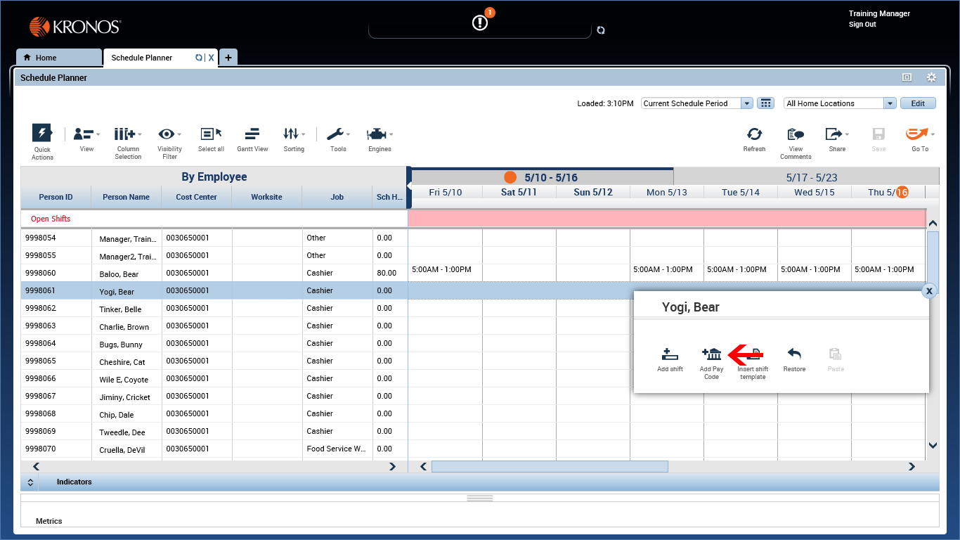Open a new workspace tab with the plus

coord(228,57)
